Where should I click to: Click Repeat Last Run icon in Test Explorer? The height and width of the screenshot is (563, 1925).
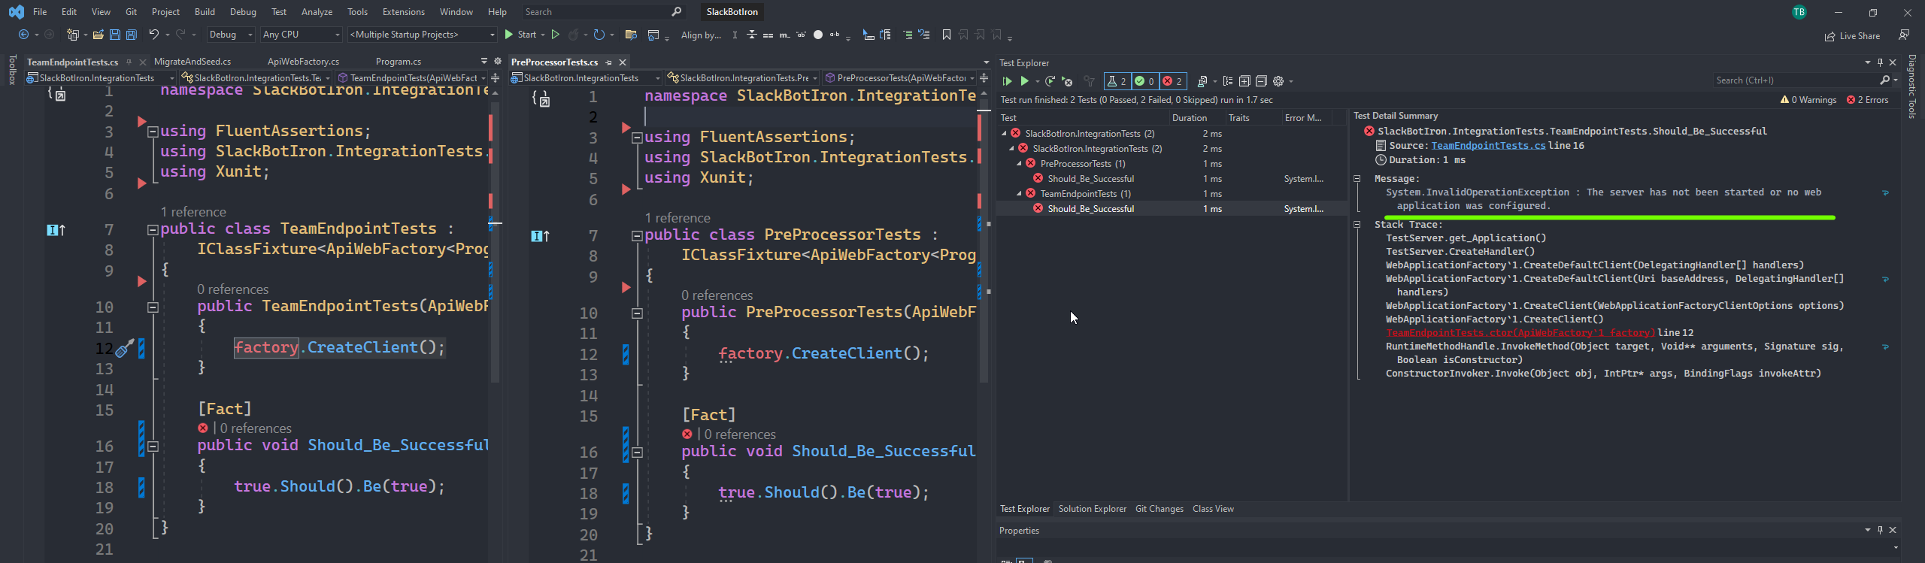1050,81
